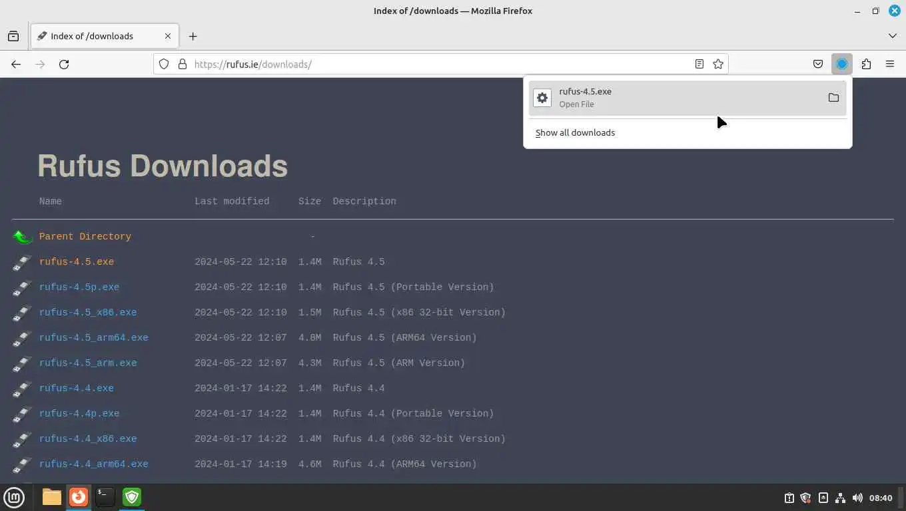
Task: Open the Parent Directory link
Action: [x=85, y=236]
